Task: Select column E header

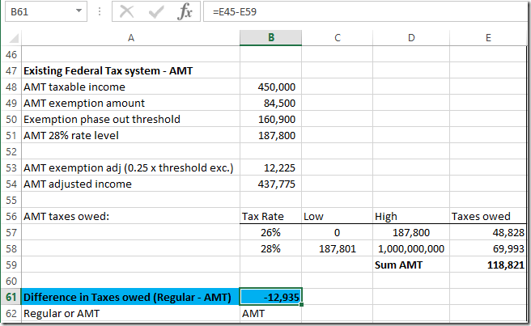Action: (x=488, y=37)
